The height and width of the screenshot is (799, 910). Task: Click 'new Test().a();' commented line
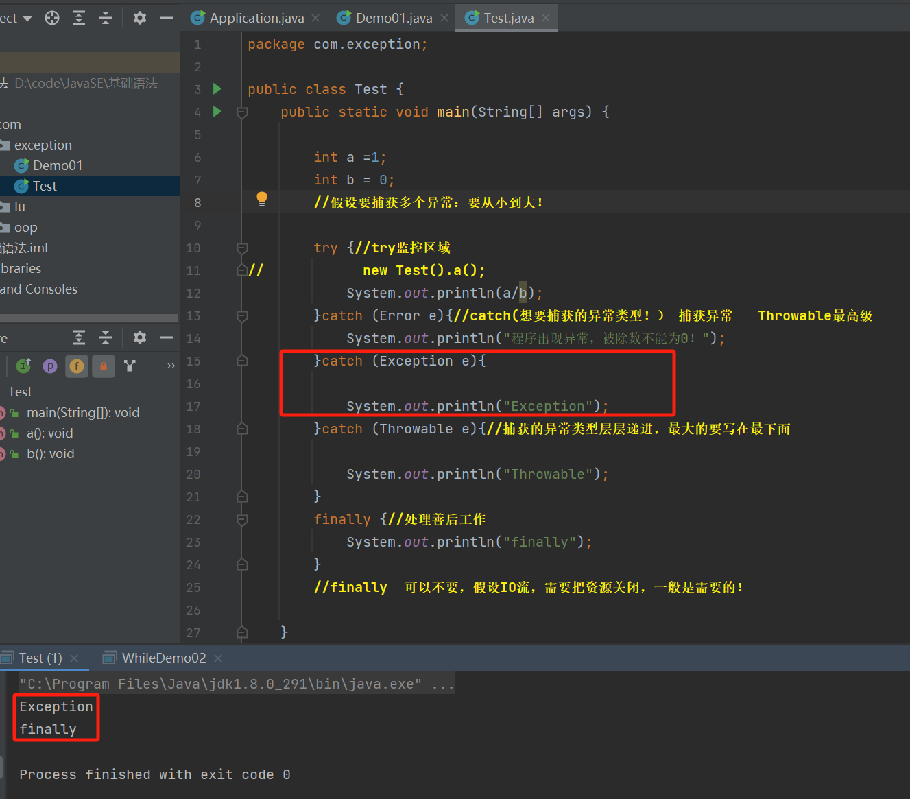[x=424, y=270]
